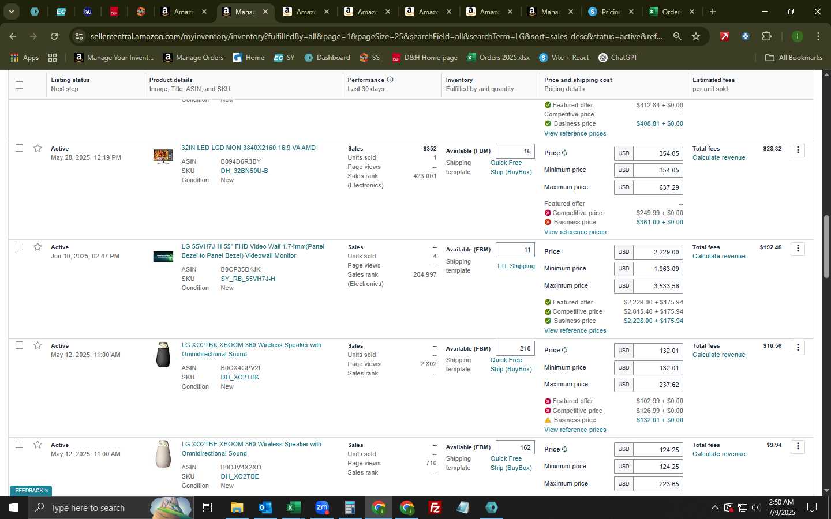The height and width of the screenshot is (519, 831).
Task: Click 32IN monitor product thumbnail
Action: click(163, 156)
